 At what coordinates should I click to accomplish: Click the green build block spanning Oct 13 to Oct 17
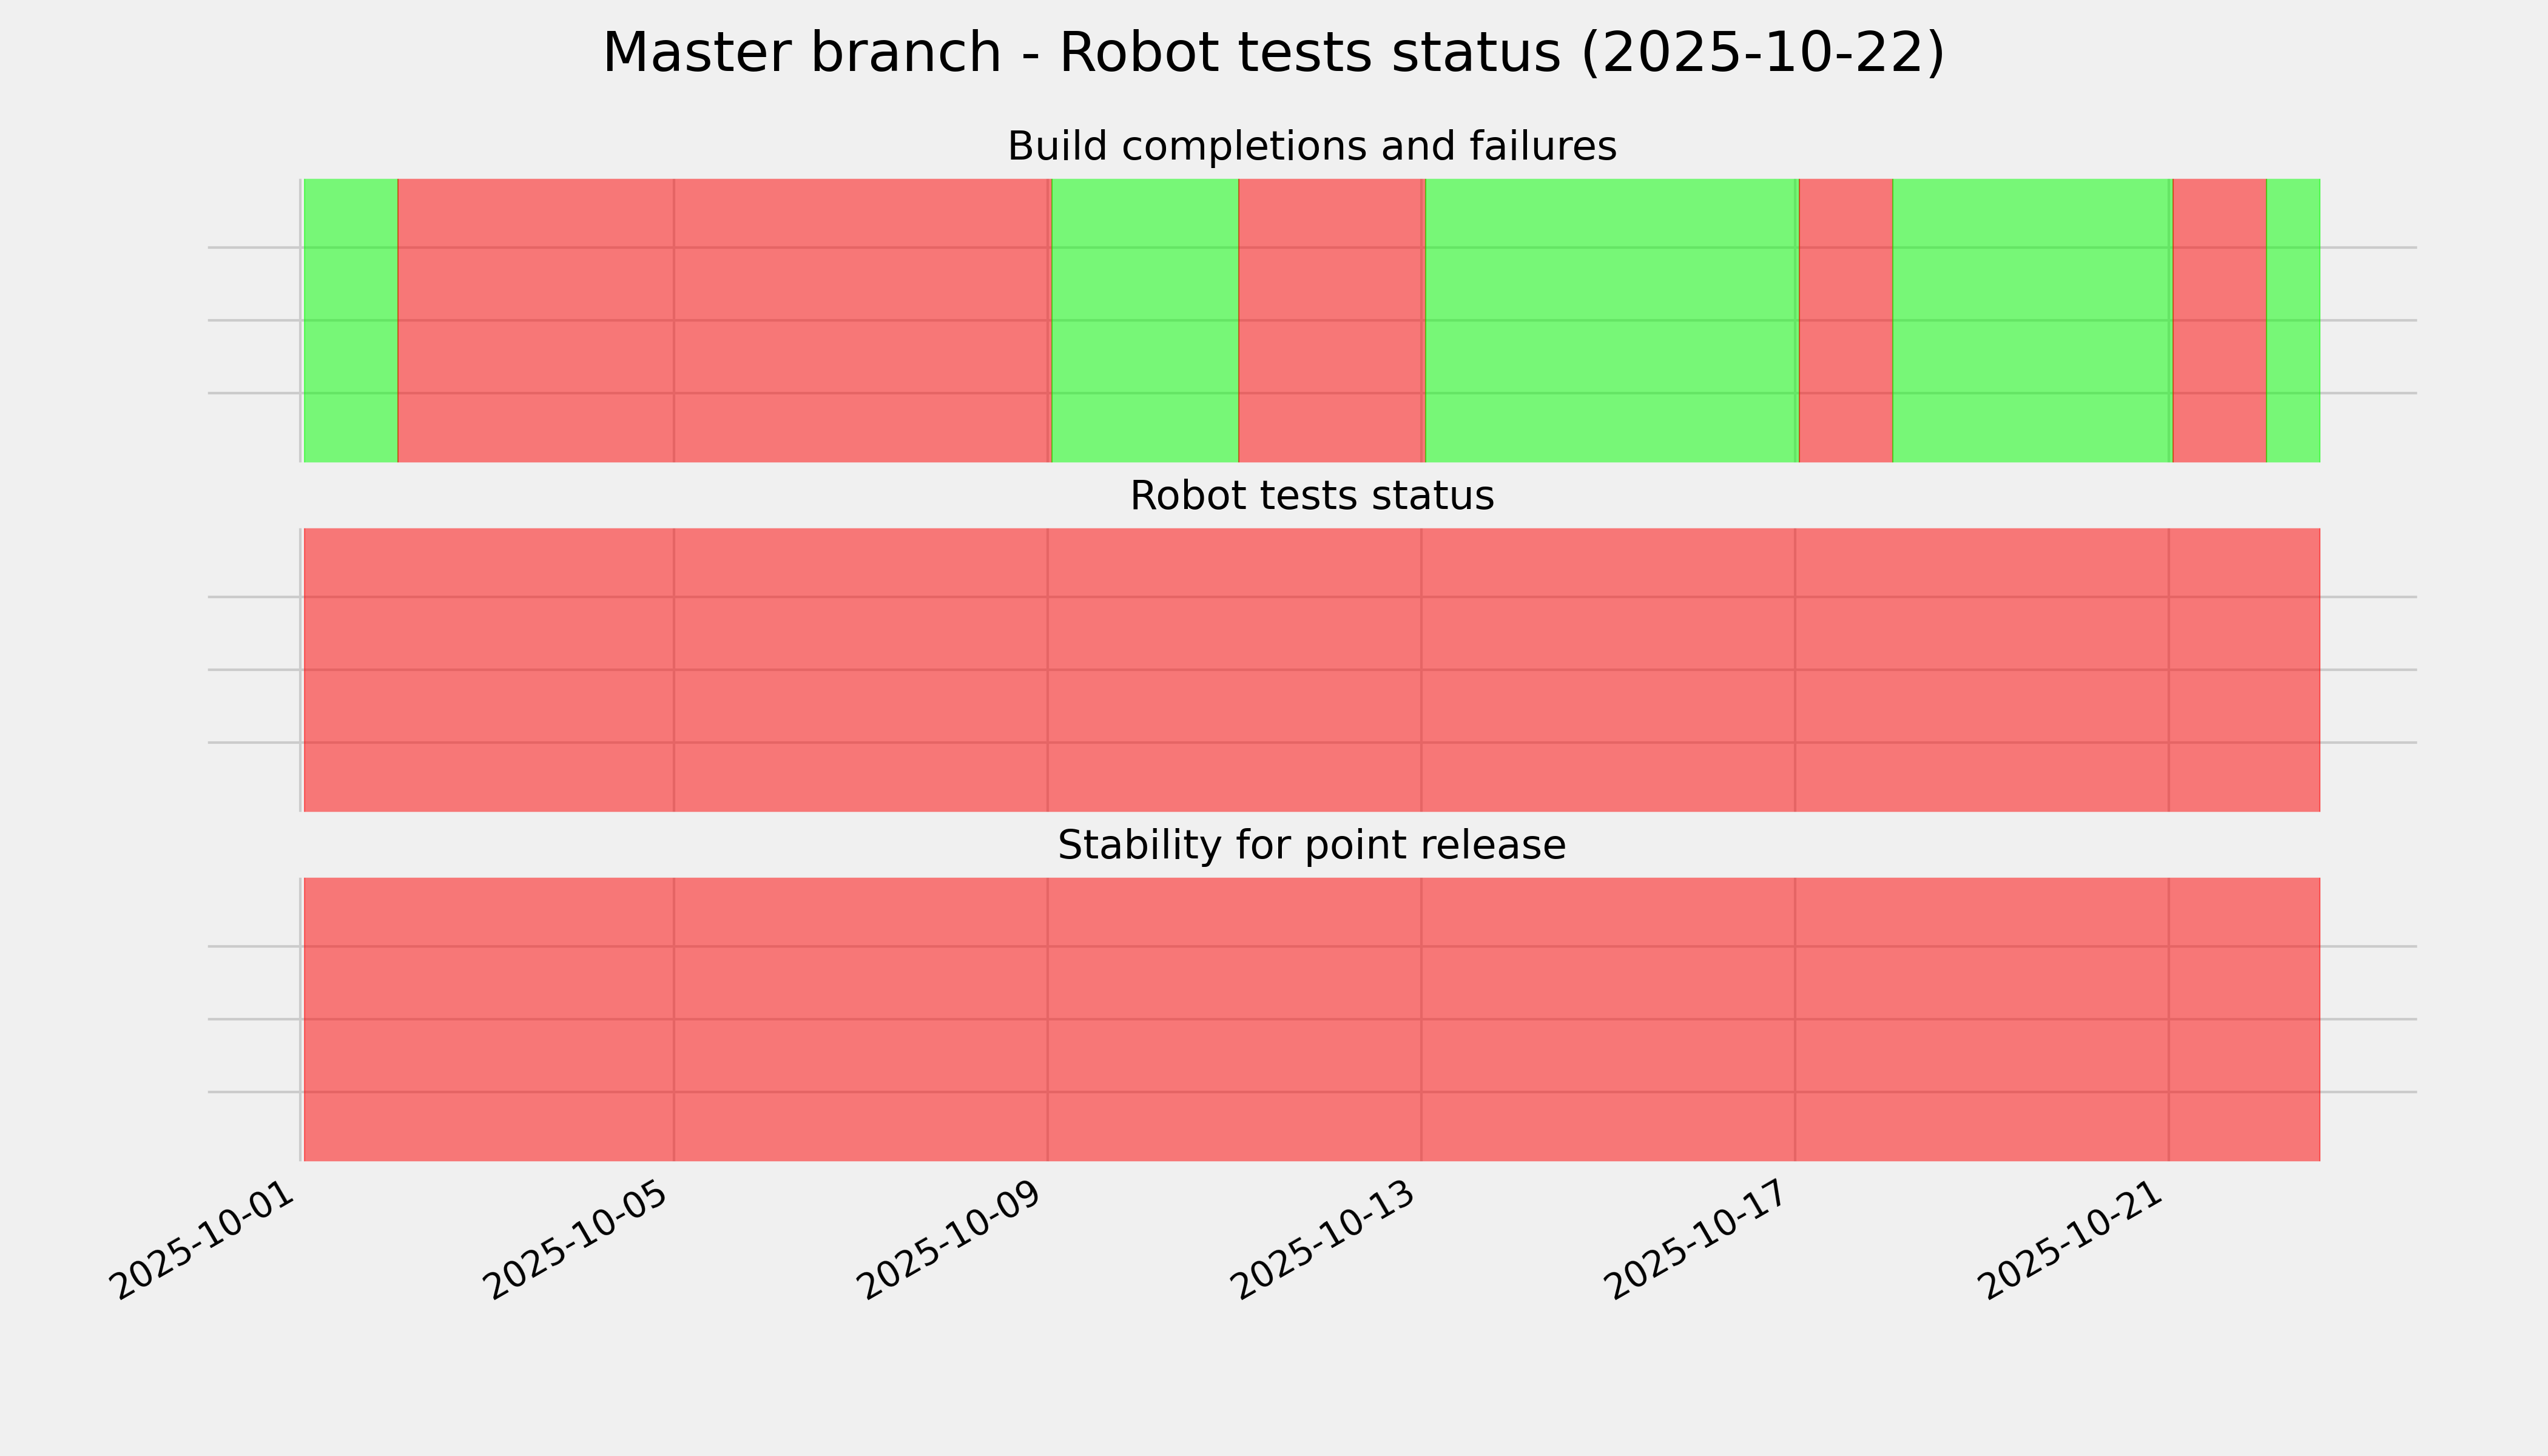tap(1611, 320)
